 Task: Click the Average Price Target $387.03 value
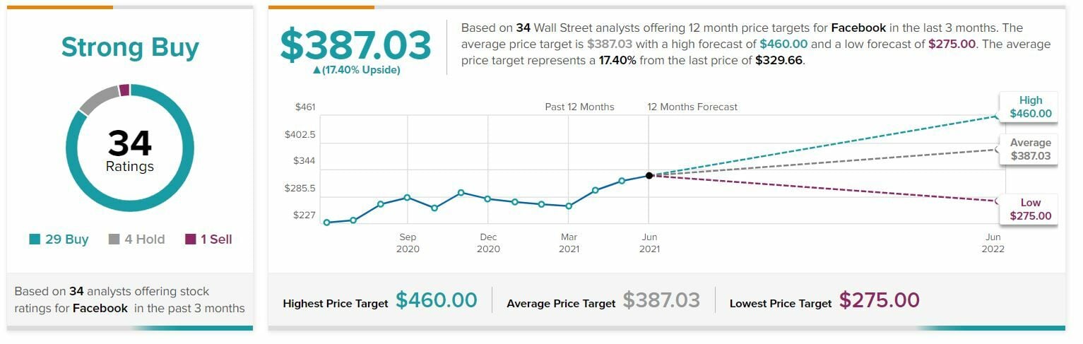[x=661, y=300]
